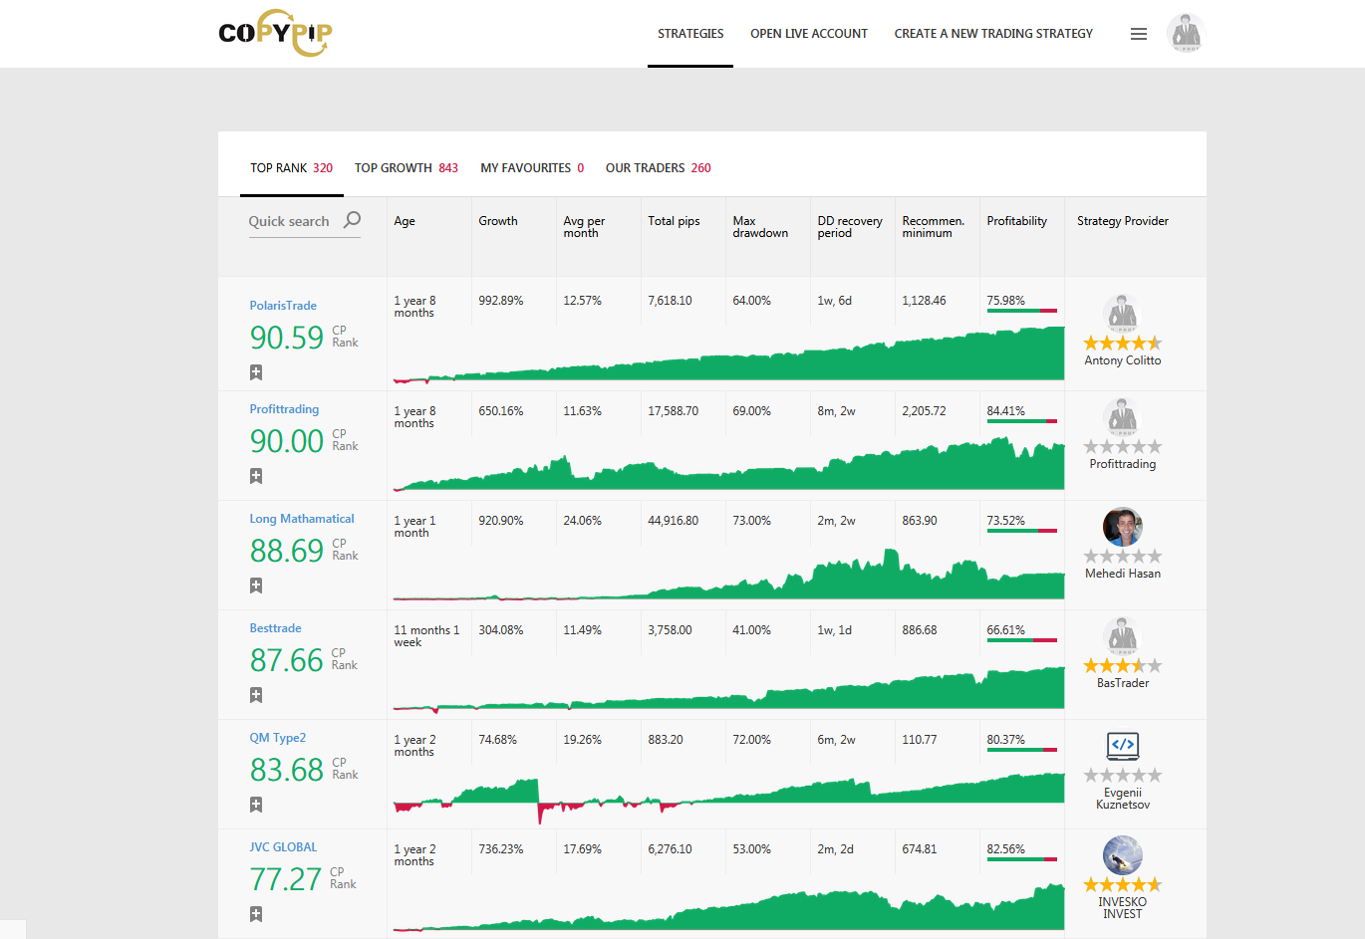Click the QM Type2 growth chart

728,797
